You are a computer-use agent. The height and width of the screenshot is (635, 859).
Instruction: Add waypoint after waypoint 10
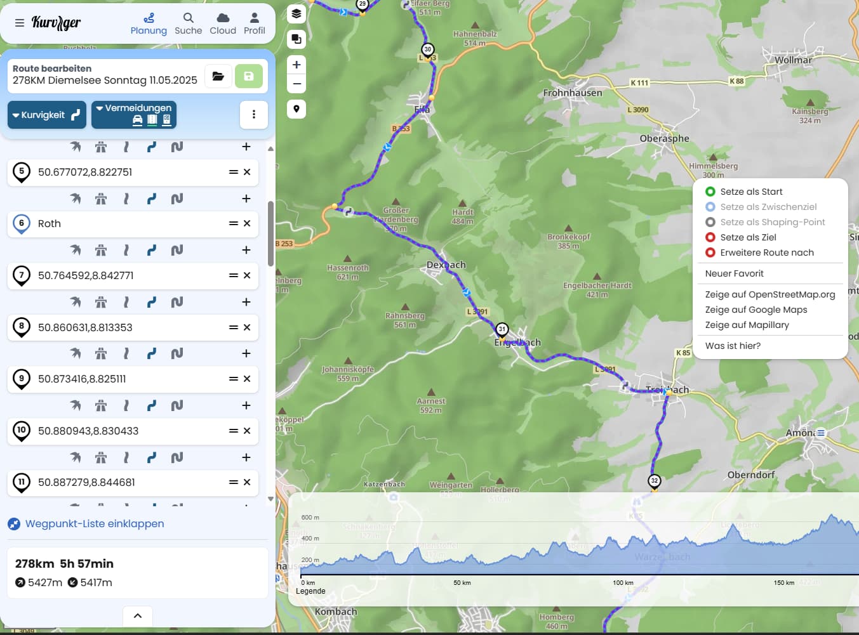click(246, 457)
